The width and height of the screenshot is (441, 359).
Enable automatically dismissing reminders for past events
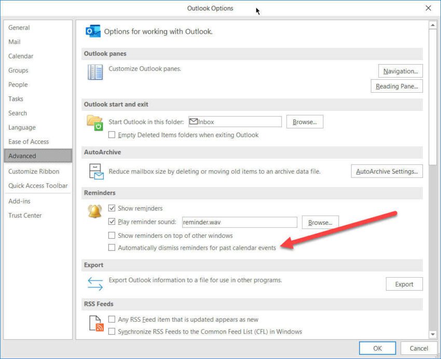point(112,248)
